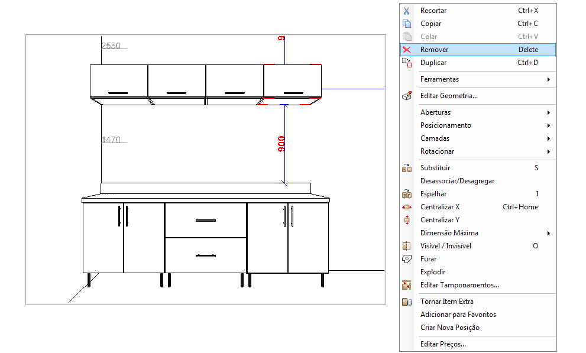Click the Centralizar X icon

tap(406, 207)
